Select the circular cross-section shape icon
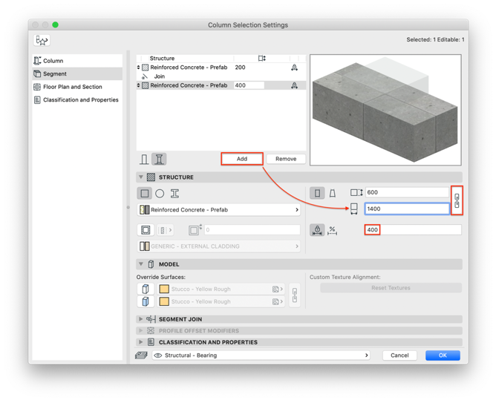This screenshot has height=400, width=496. (x=160, y=194)
